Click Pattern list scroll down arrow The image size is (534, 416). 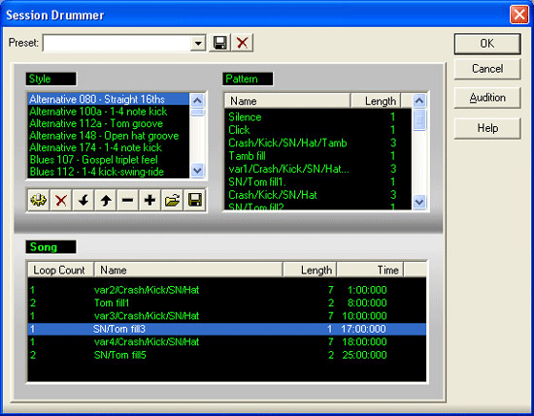[419, 202]
